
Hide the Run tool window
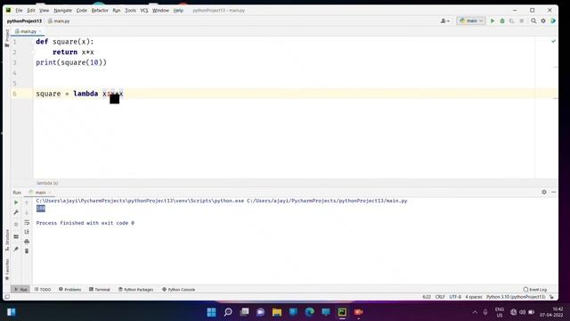(553, 192)
